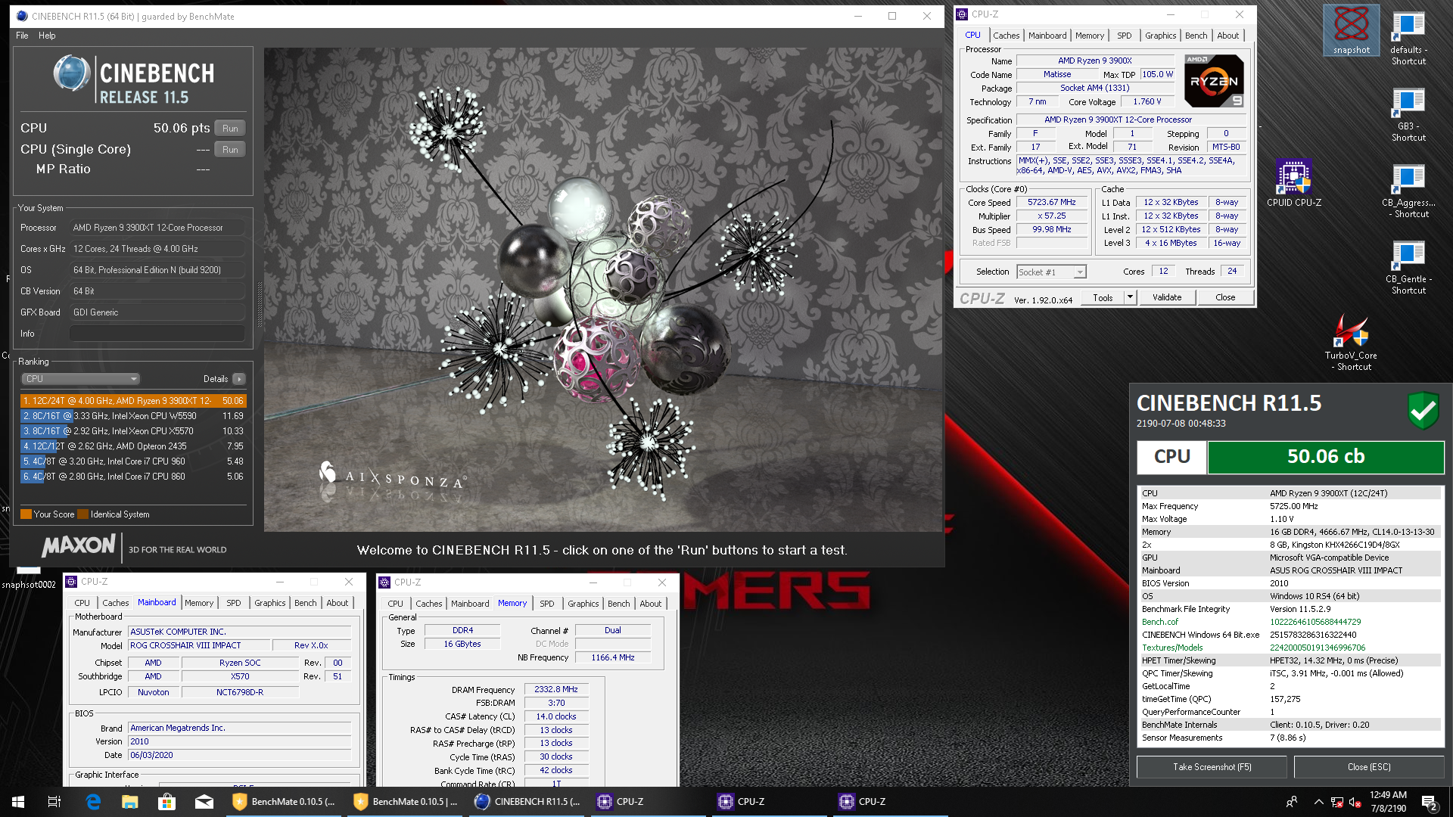
Task: Open the notification center icon
Action: [x=1430, y=802]
